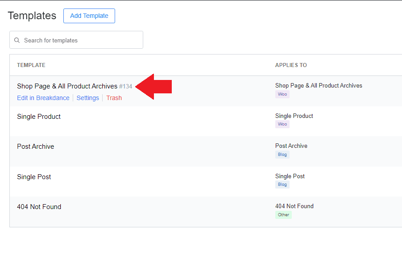Click the Woo tag under Single Product

[282, 124]
